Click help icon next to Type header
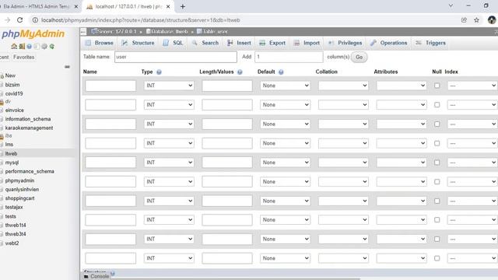 pos(159,72)
